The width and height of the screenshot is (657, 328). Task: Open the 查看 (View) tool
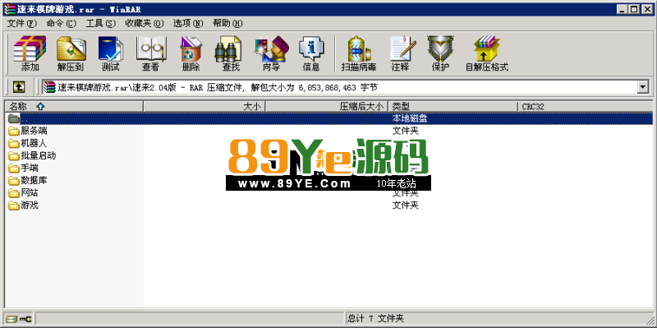(150, 53)
